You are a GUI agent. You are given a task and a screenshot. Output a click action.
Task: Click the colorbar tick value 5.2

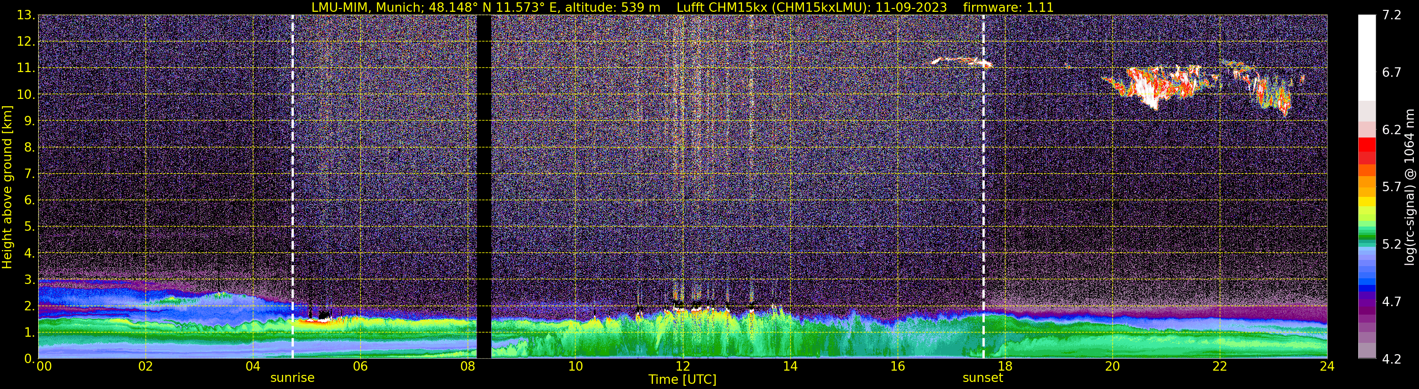1392,244
